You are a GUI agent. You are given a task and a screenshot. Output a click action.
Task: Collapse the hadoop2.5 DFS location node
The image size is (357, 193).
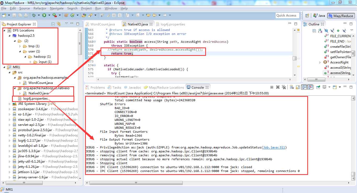pos(10,36)
